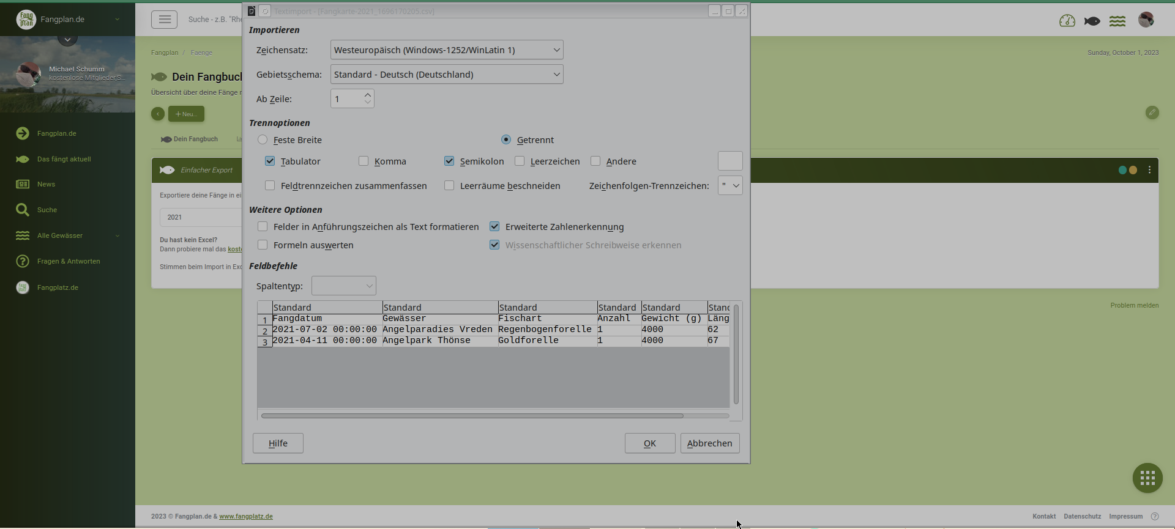
Task: Open the grid apps floating button
Action: pyautogui.click(x=1147, y=478)
